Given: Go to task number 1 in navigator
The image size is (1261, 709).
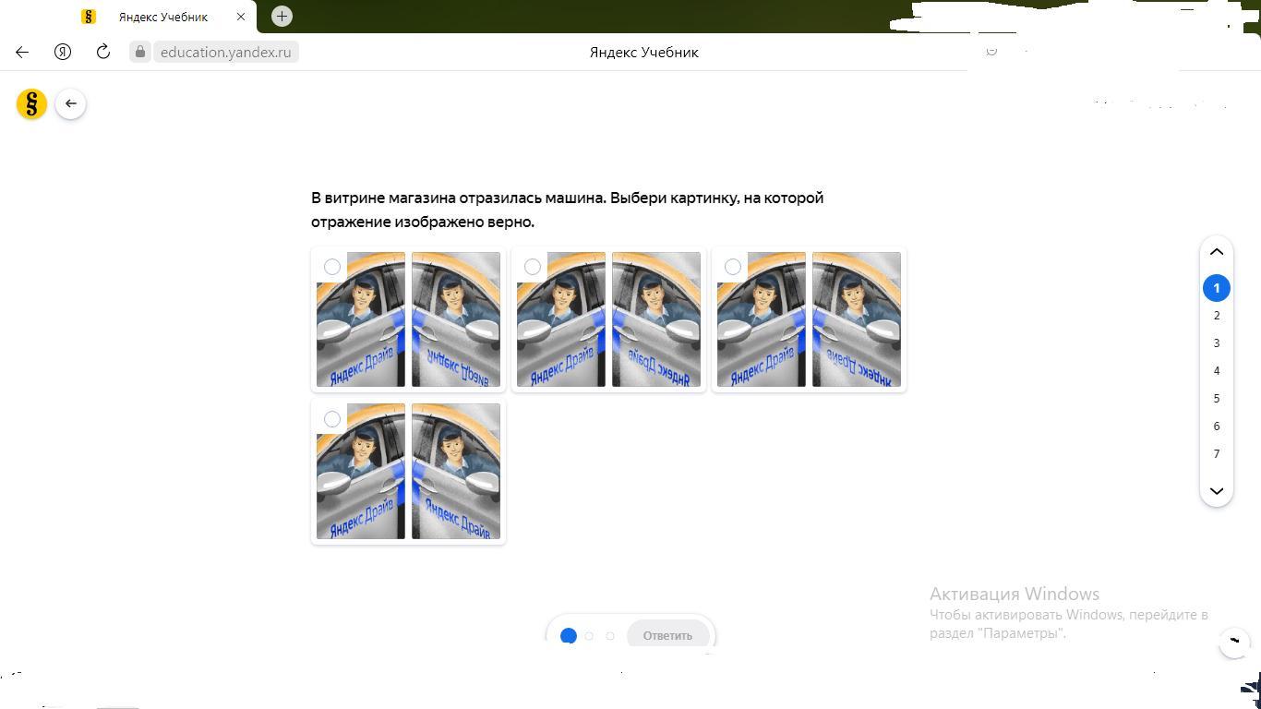Looking at the screenshot, I should [x=1217, y=288].
